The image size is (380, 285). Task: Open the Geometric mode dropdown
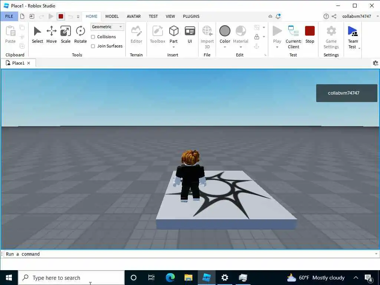[x=107, y=27]
